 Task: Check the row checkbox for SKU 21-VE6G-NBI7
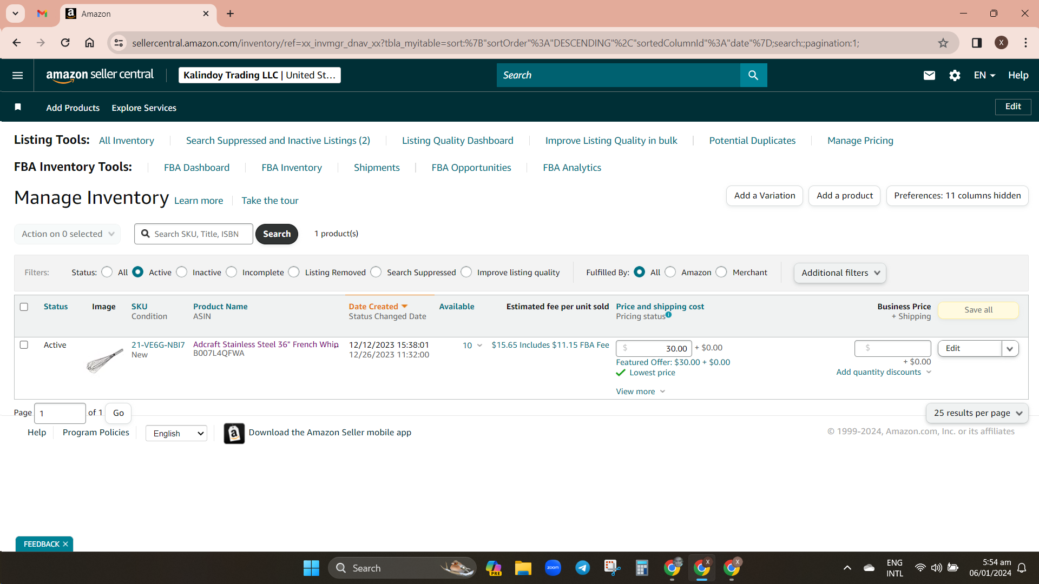tap(24, 344)
